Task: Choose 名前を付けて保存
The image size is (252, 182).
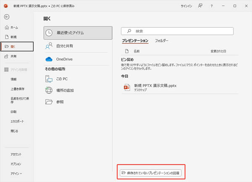Action: pos(20,100)
